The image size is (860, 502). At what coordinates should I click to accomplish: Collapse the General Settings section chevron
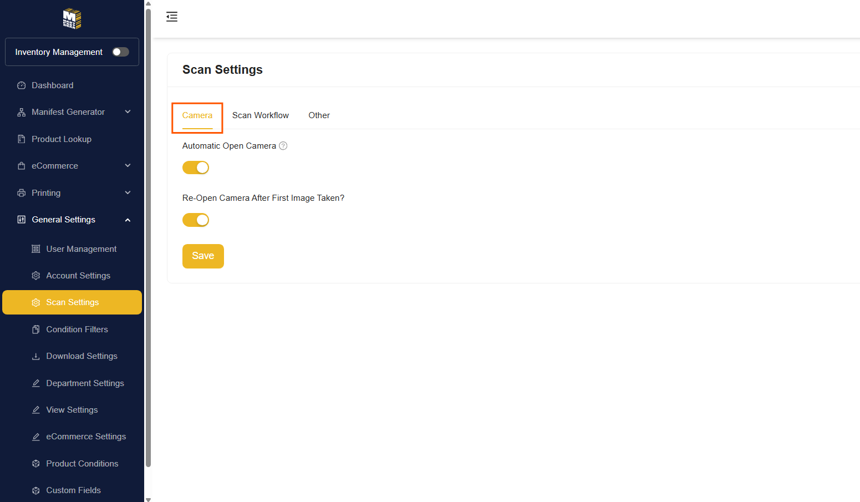pyautogui.click(x=128, y=220)
